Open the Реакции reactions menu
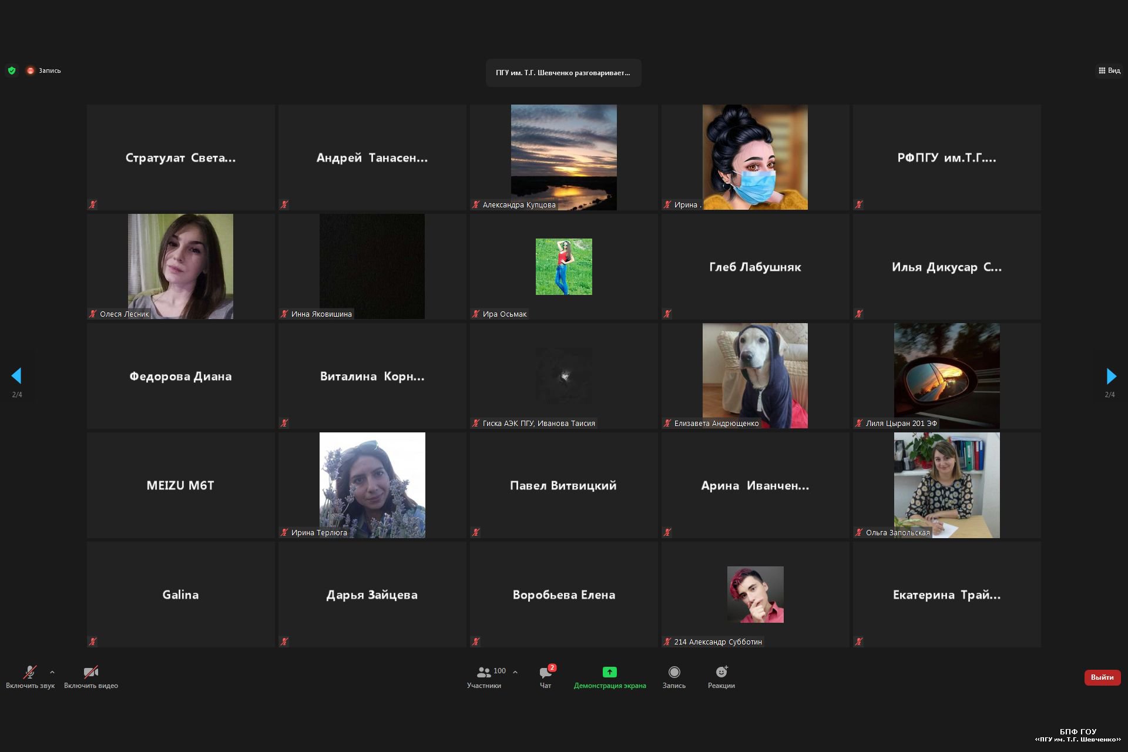The image size is (1128, 752). pyautogui.click(x=721, y=677)
